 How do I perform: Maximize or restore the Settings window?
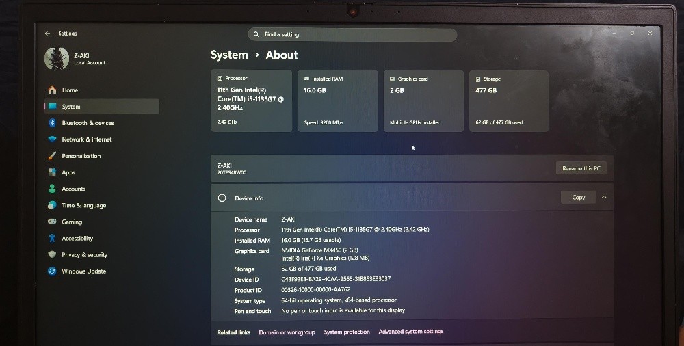click(632, 33)
